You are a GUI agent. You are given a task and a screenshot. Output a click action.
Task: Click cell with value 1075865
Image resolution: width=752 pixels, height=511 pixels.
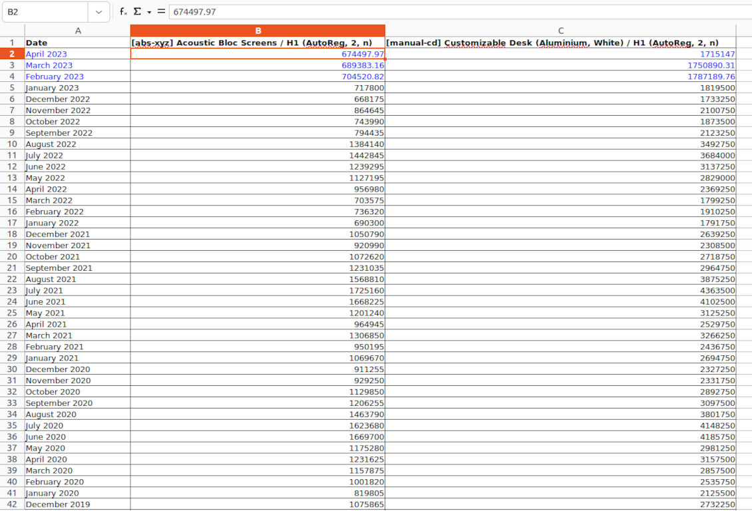pos(258,504)
